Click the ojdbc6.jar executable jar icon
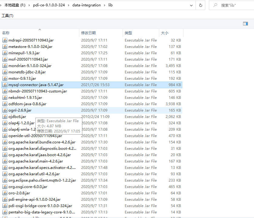Viewport: 254px width, 218px height. [5, 116]
